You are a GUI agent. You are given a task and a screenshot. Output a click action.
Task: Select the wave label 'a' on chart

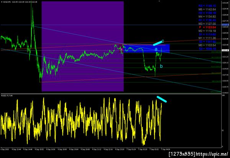pos(156,49)
